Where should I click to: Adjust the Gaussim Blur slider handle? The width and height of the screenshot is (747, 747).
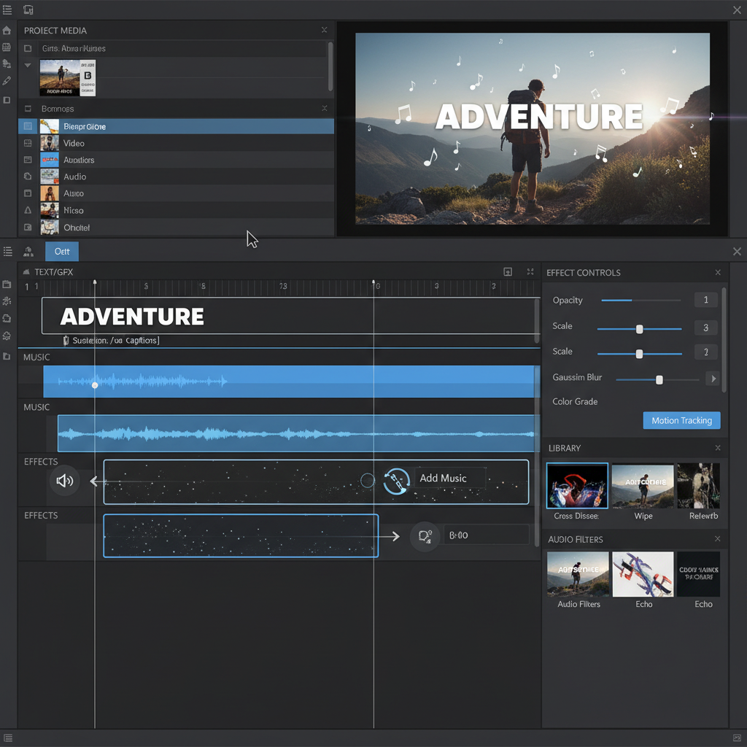[x=659, y=379]
